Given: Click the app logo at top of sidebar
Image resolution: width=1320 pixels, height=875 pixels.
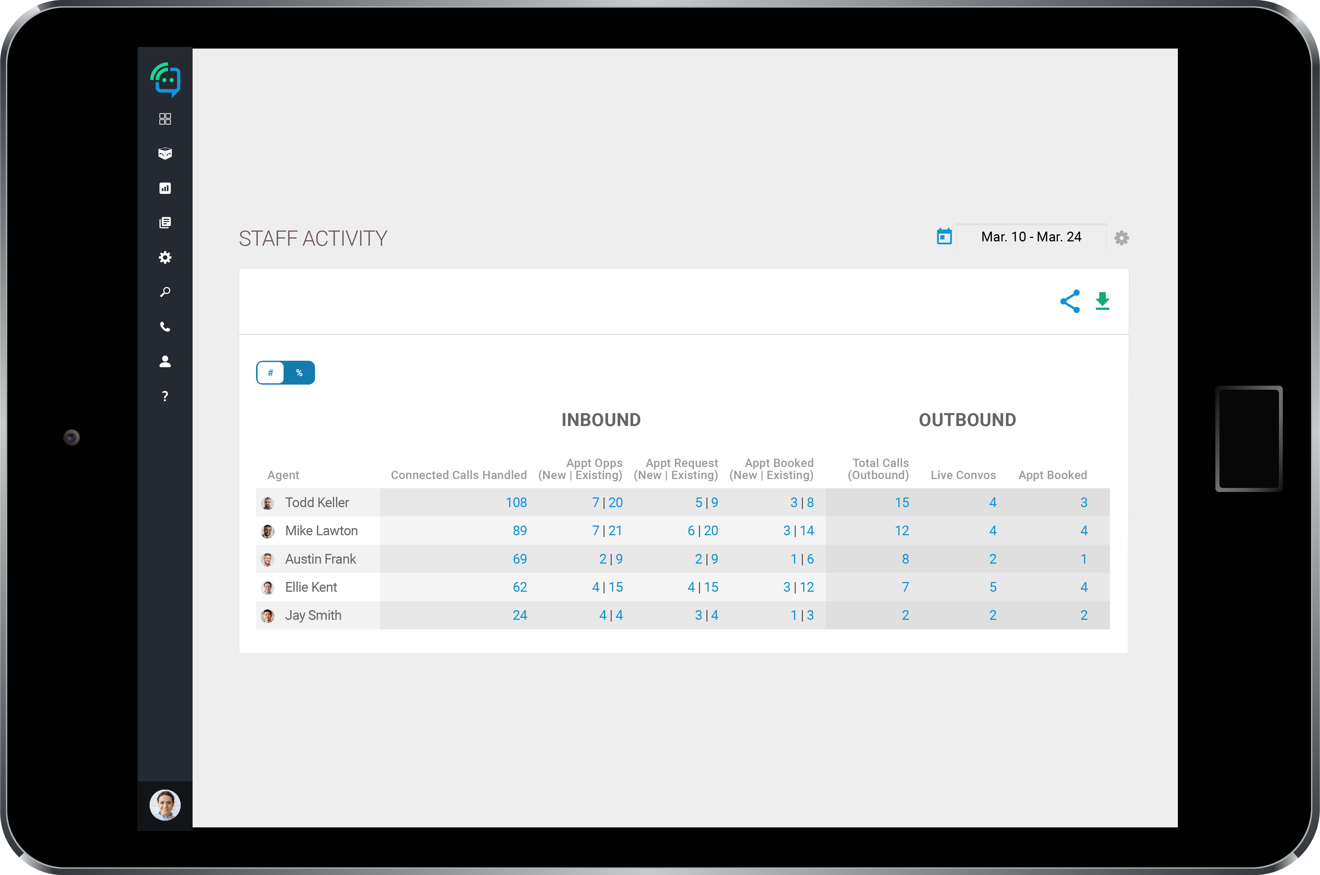Looking at the screenshot, I should click(x=166, y=79).
